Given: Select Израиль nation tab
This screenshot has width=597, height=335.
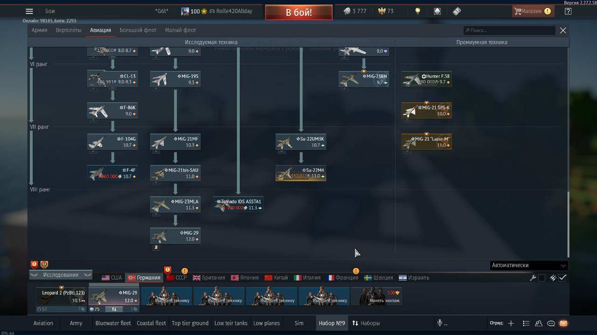Looking at the screenshot, I should point(414,278).
